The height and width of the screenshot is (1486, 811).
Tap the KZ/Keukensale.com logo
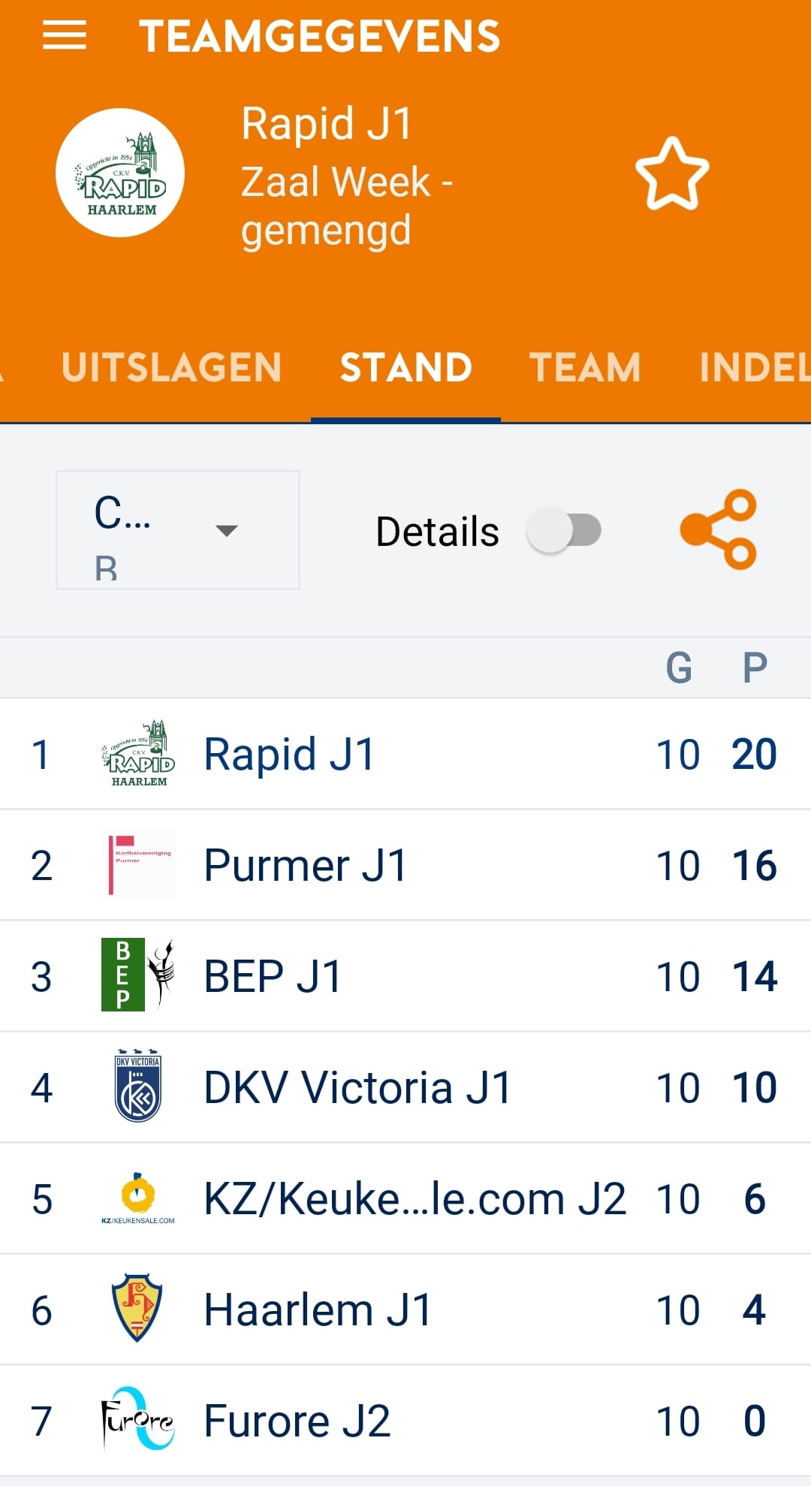[138, 1198]
